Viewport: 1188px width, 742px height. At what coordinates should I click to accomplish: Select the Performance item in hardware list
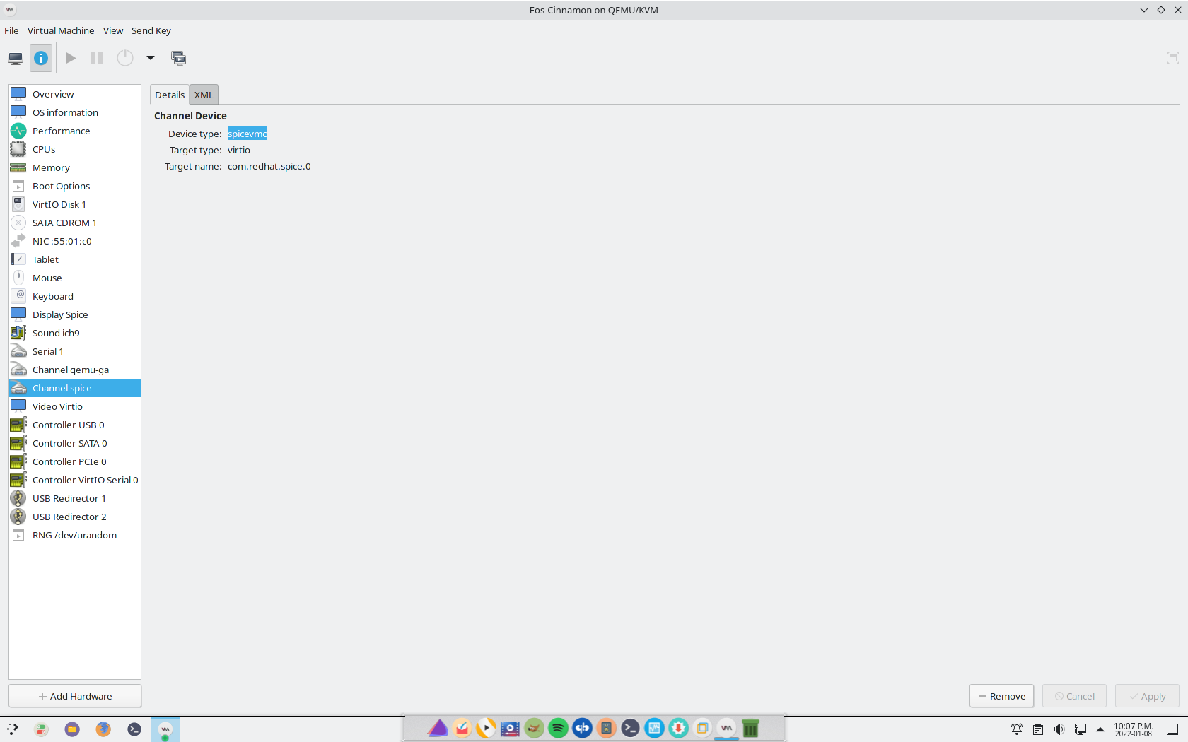(61, 131)
